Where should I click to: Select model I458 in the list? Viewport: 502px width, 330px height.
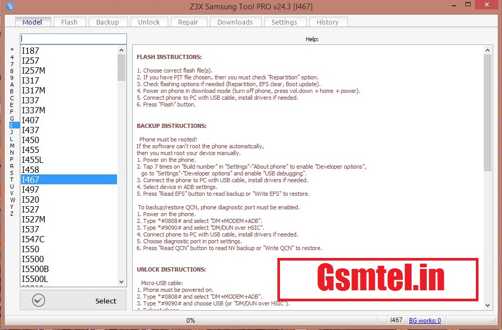point(69,170)
